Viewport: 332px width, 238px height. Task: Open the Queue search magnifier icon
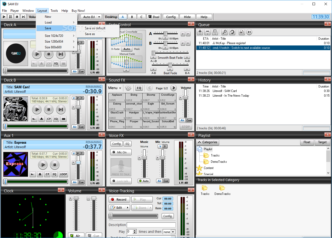224,32
